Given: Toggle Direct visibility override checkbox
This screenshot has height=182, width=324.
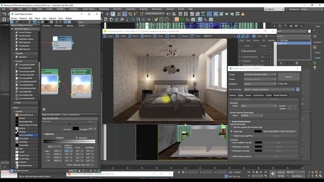Looking at the screenshot, I should click(231, 143).
